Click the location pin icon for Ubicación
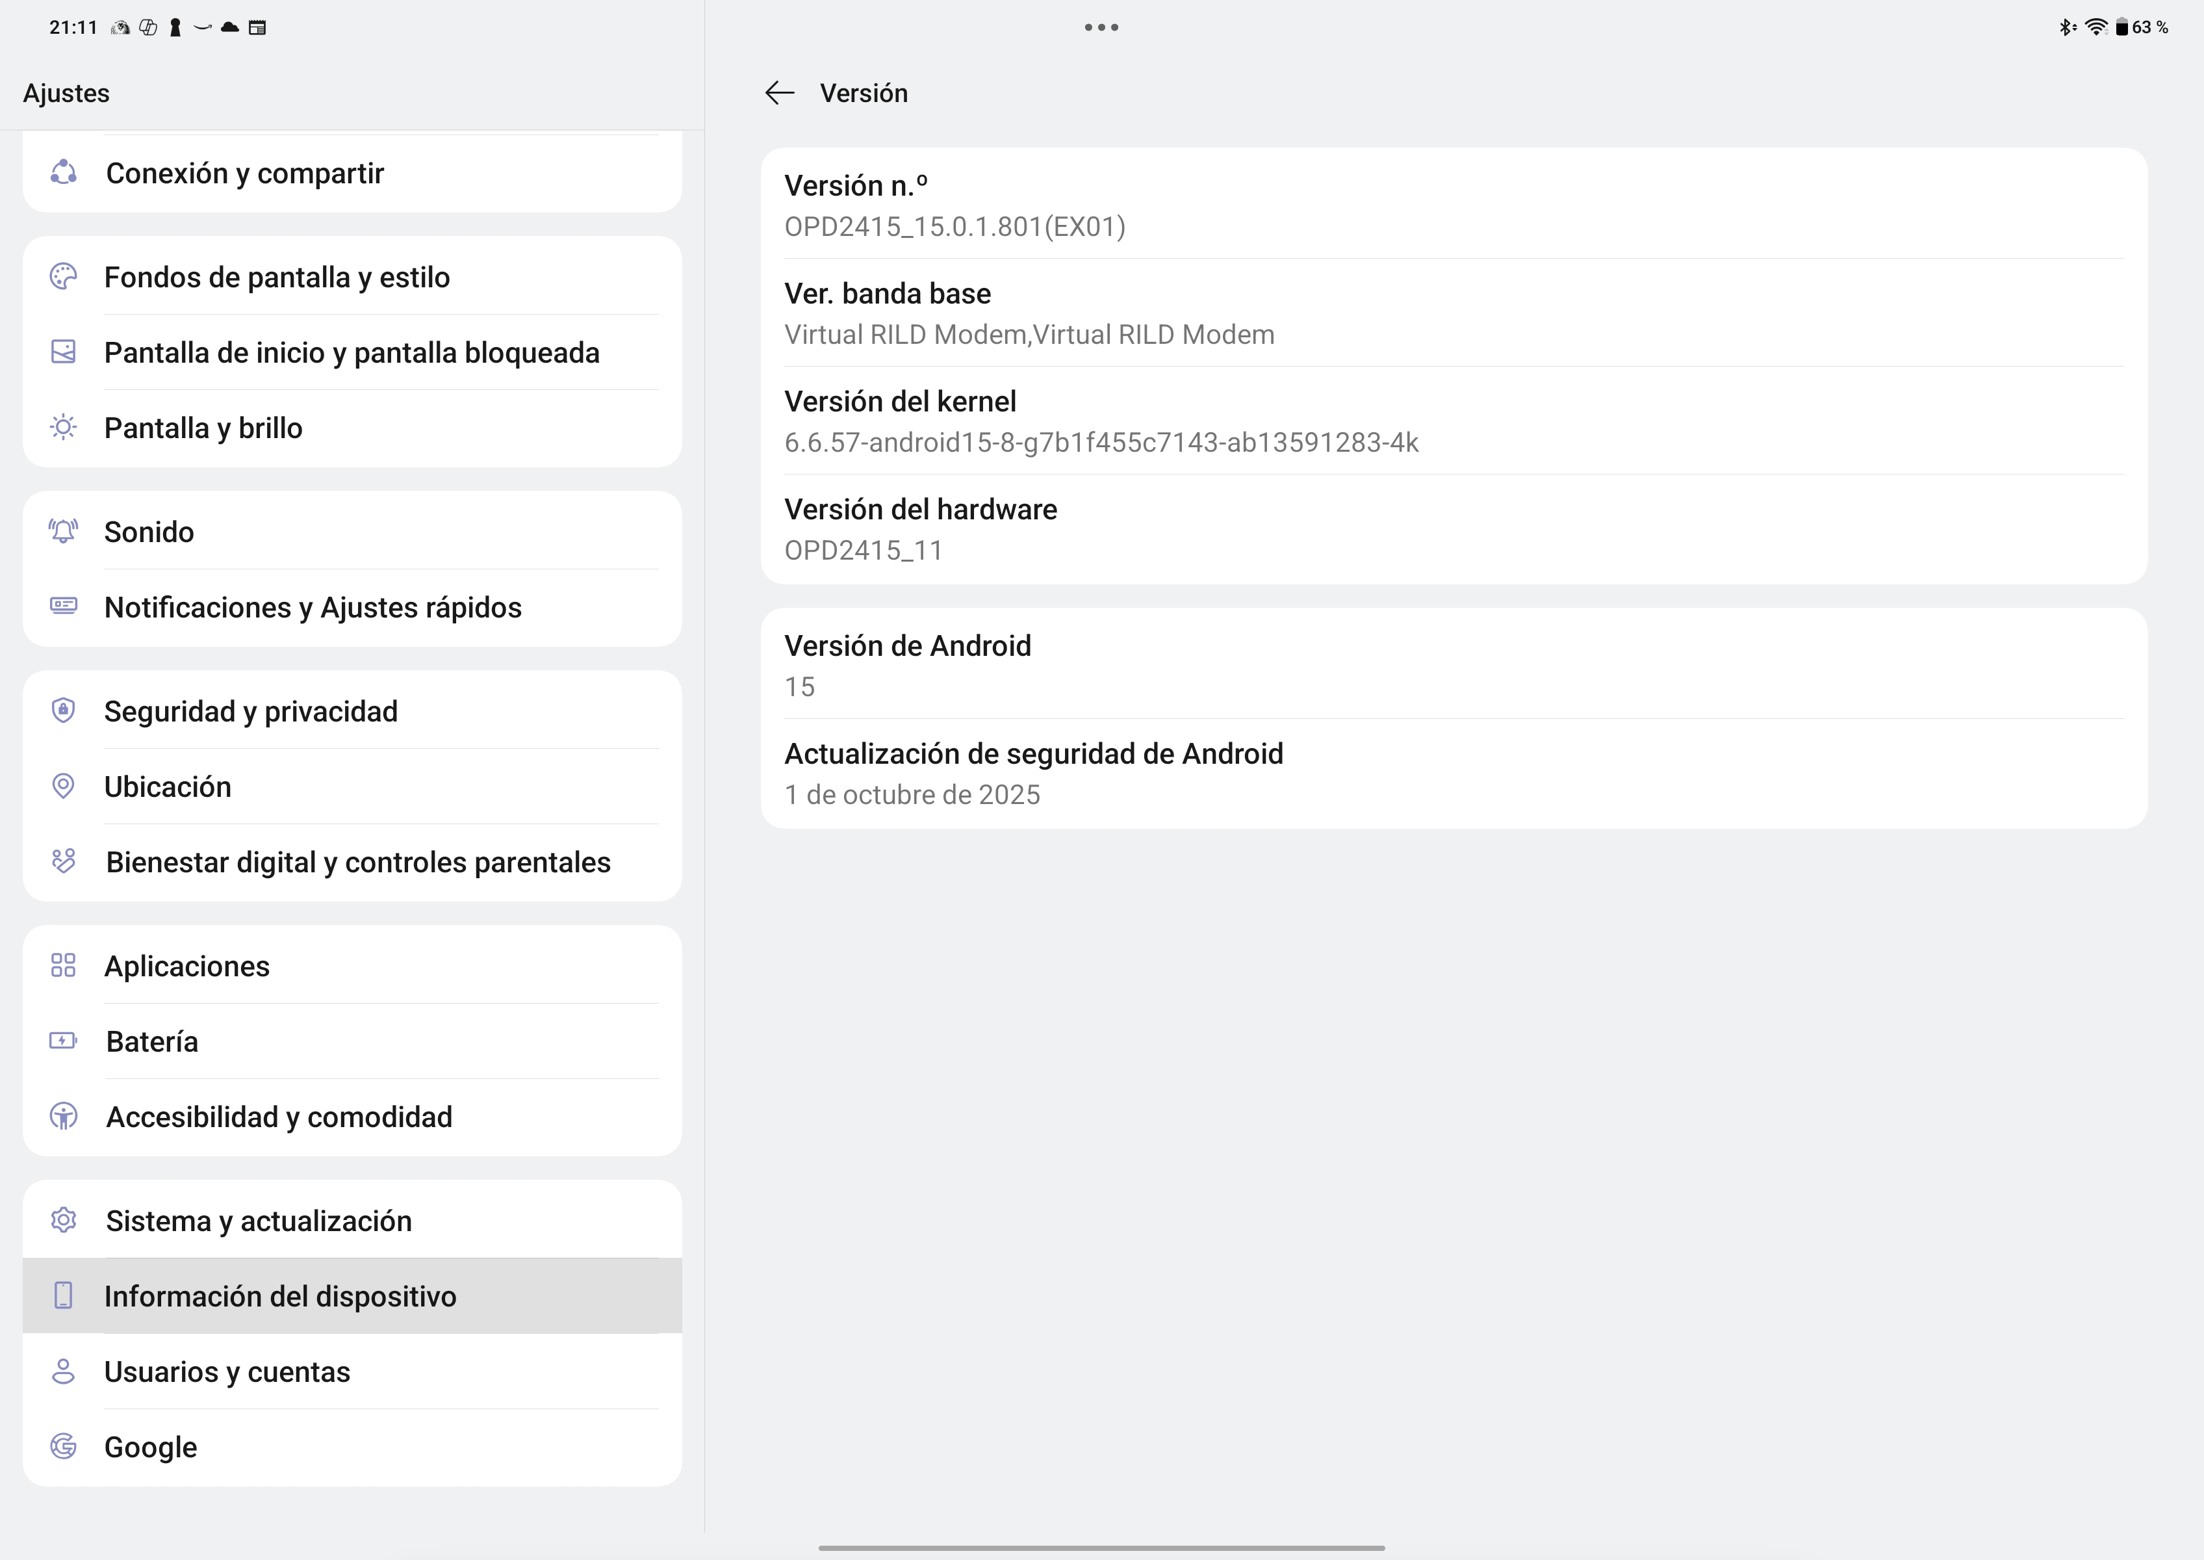Image resolution: width=2204 pixels, height=1560 pixels. 64,786
